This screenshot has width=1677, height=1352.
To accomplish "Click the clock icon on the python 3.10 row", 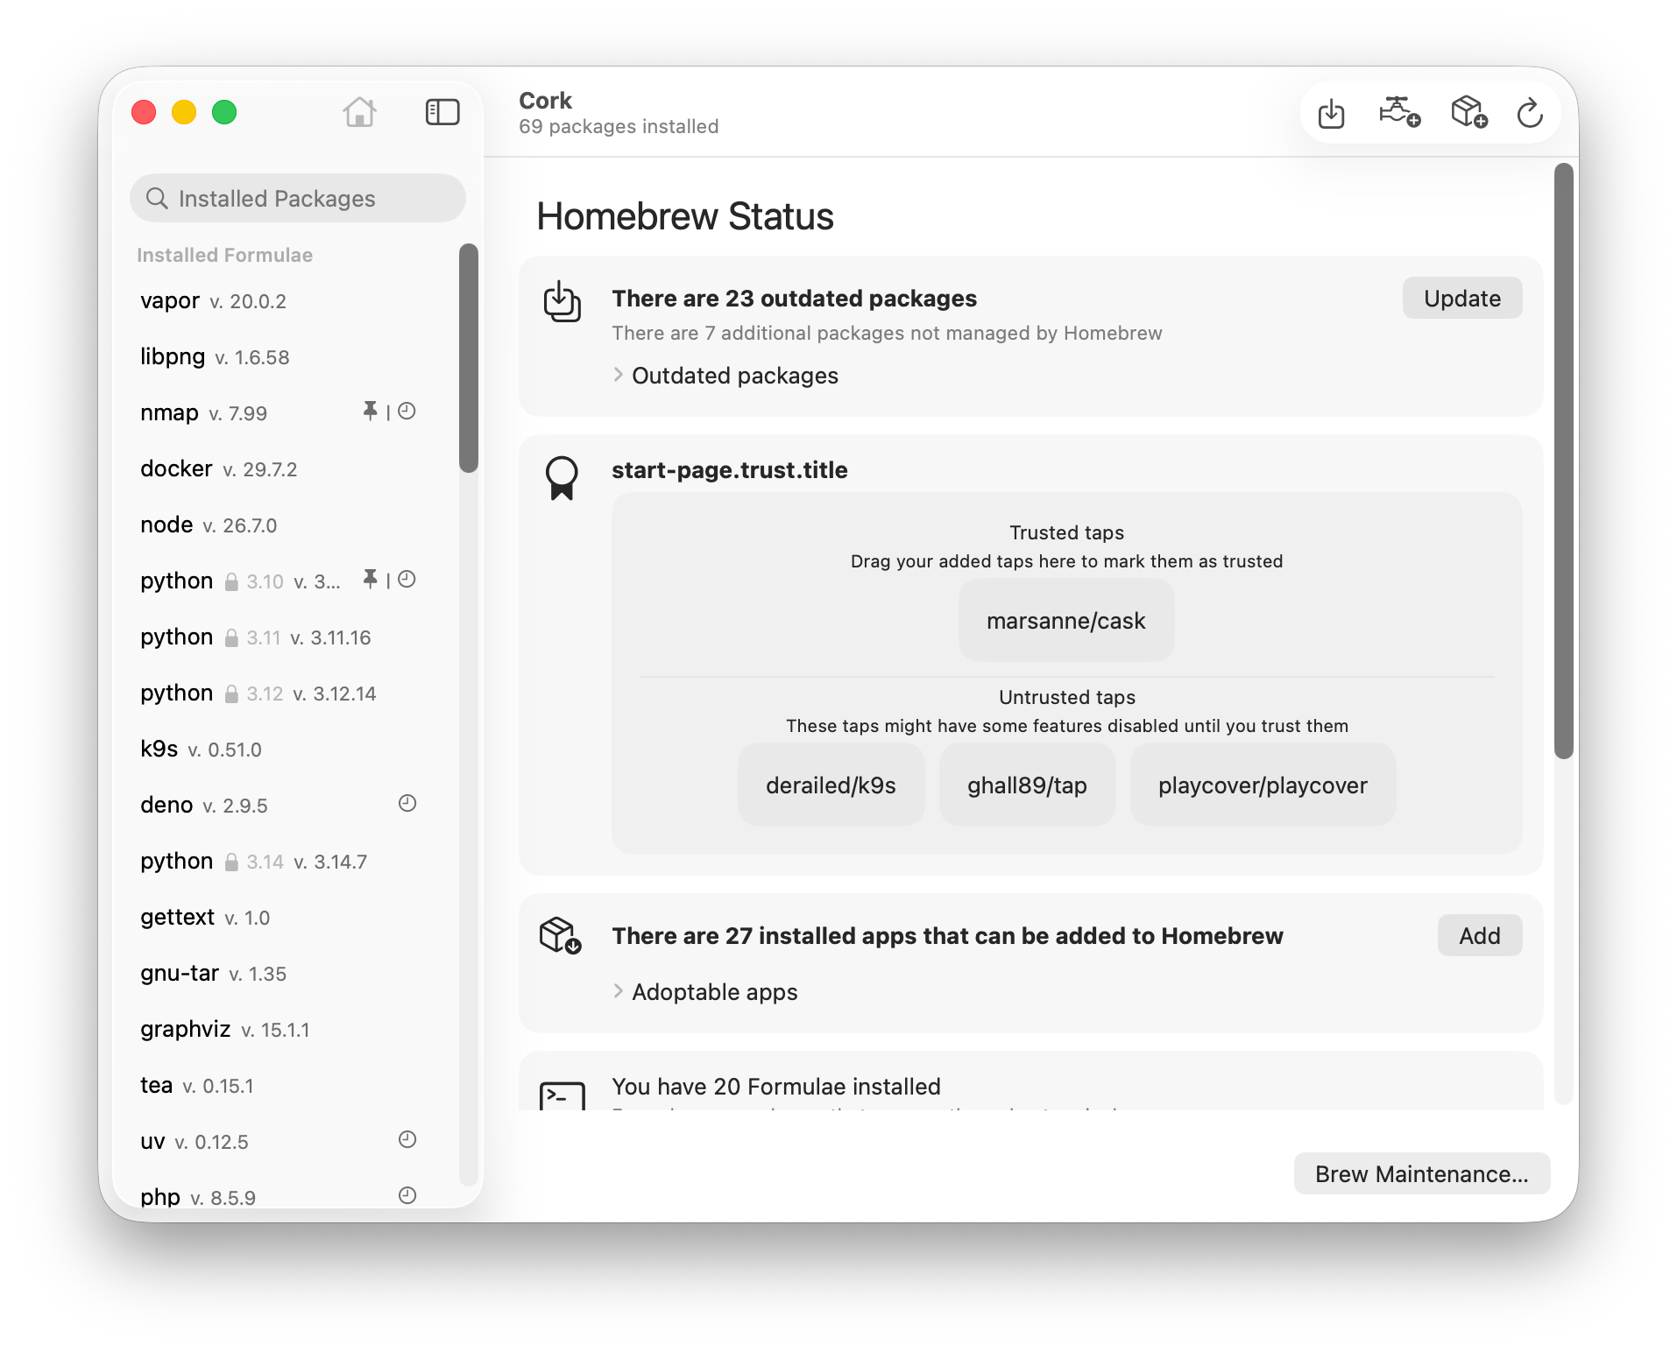I will tap(407, 579).
